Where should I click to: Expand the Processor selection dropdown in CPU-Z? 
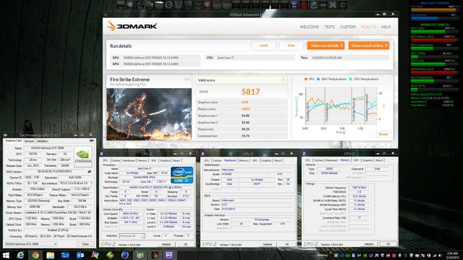pos(132,236)
